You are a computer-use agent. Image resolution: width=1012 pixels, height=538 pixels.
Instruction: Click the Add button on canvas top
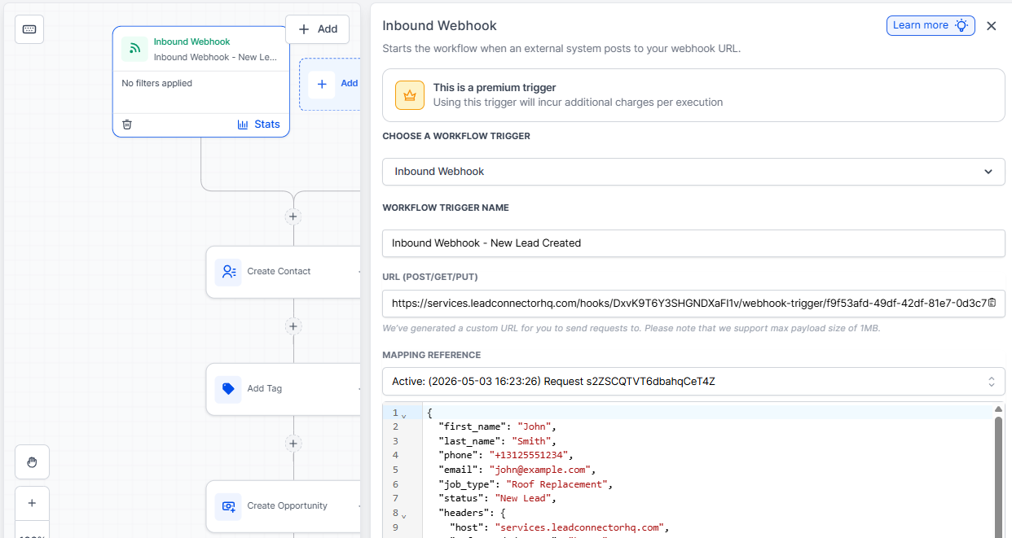[317, 29]
